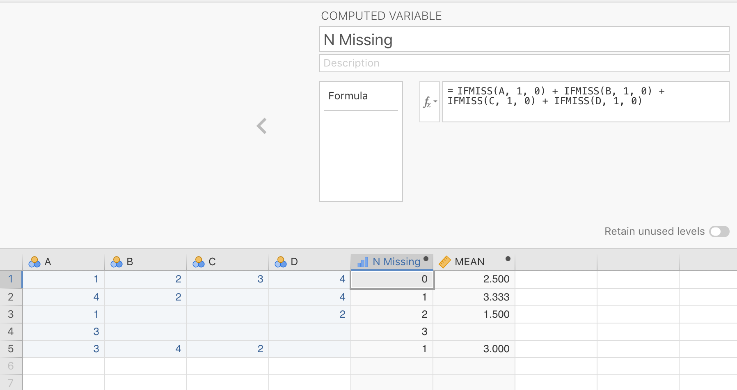Click the nominal variable icon for column A
This screenshot has width=737, height=390.
pos(34,262)
